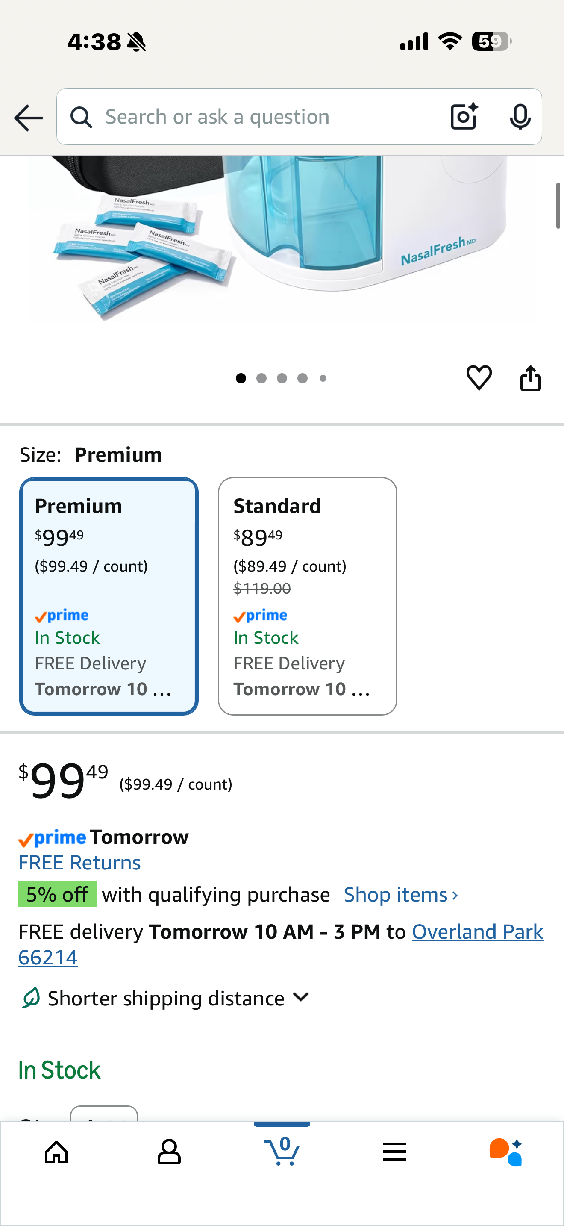564x1226 pixels.
Task: Tap the back arrow icon
Action: 28,118
